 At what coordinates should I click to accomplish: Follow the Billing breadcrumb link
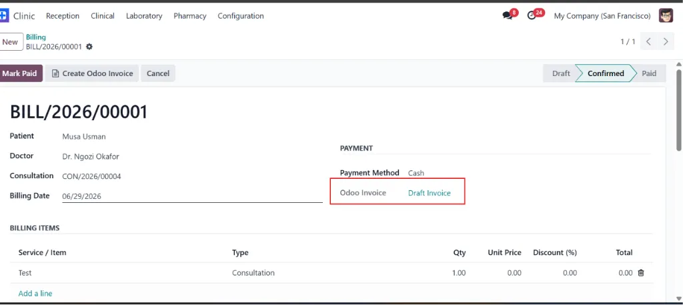(x=36, y=37)
